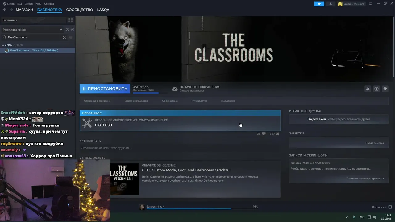
Task: Switch the РУС input language
Action: 362,217
